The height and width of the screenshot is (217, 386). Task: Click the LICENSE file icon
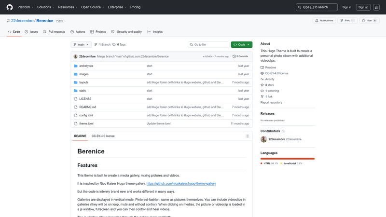76,99
